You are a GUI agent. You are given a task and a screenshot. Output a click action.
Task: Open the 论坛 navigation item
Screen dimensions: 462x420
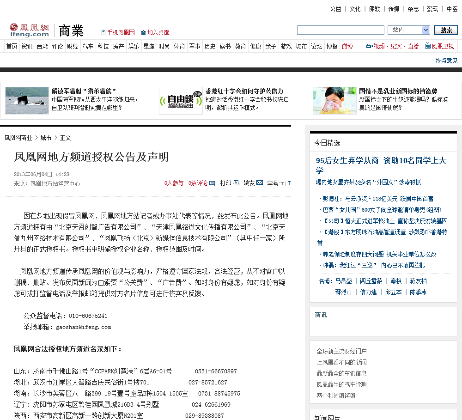click(x=316, y=46)
